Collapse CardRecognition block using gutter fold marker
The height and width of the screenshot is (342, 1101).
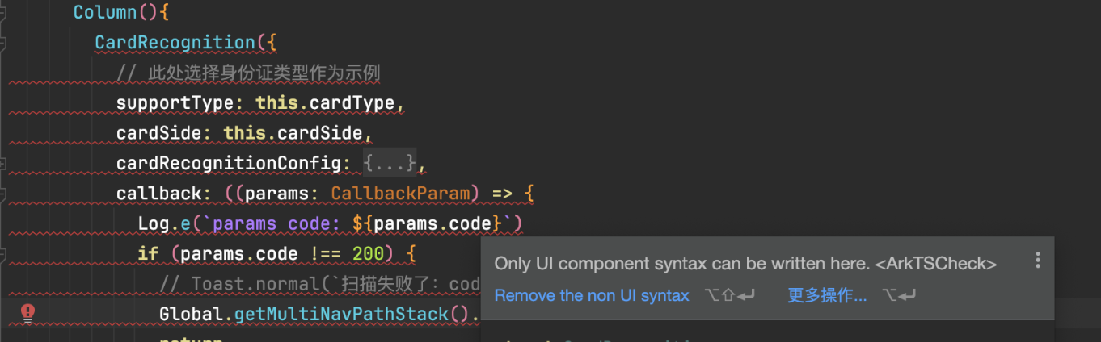tap(3, 42)
